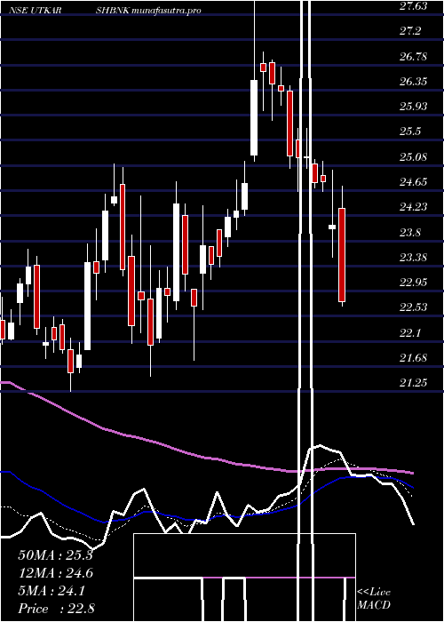Select the 22.53 price axis label
Image resolution: width=444 pixels, height=622 pixels.
414,307
